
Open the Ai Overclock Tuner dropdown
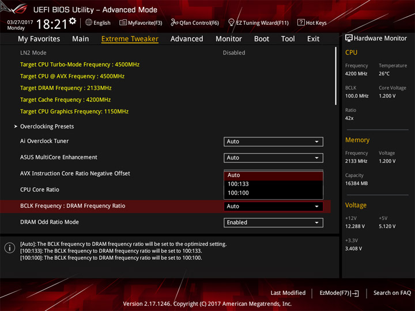click(273, 142)
